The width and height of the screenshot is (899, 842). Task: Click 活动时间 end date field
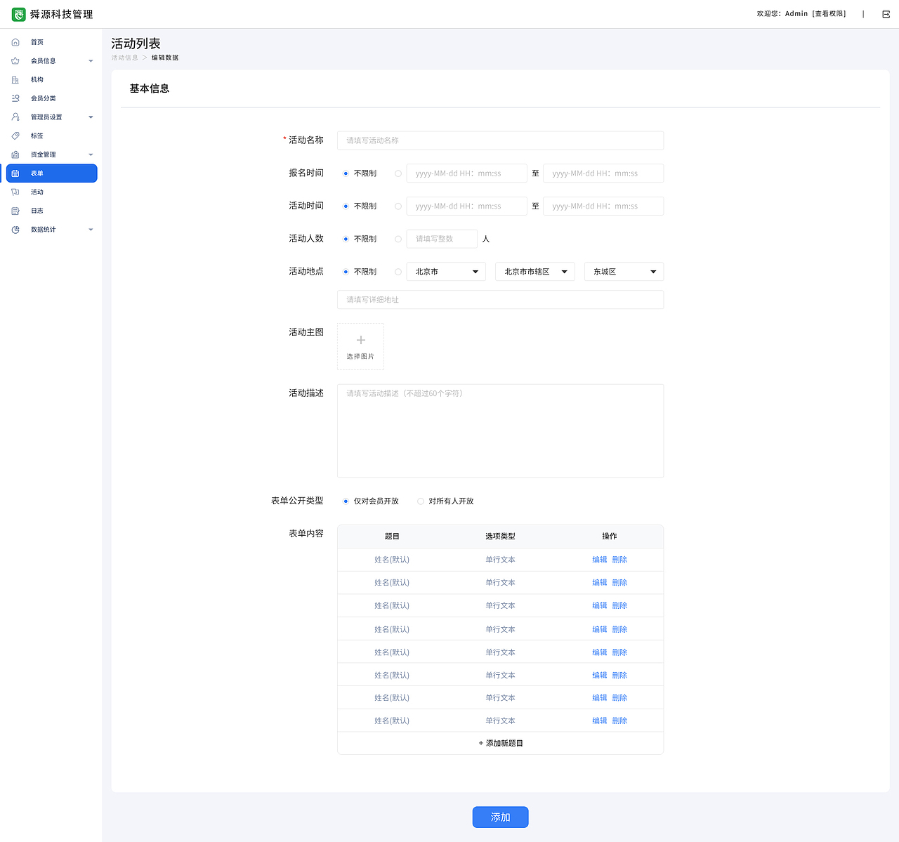tap(603, 206)
